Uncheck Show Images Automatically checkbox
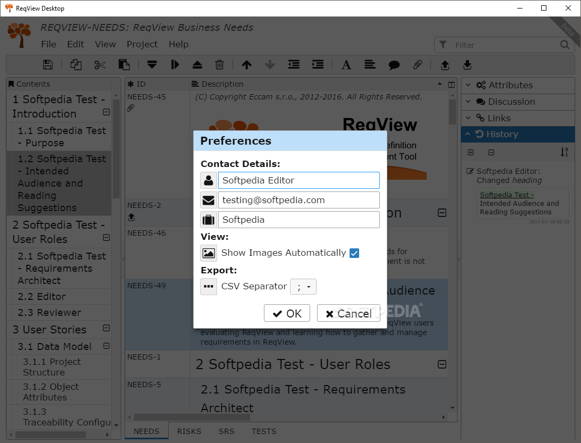 (354, 253)
